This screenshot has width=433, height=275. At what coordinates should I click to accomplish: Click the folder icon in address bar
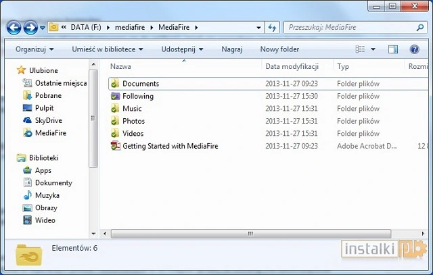pyautogui.click(x=53, y=27)
